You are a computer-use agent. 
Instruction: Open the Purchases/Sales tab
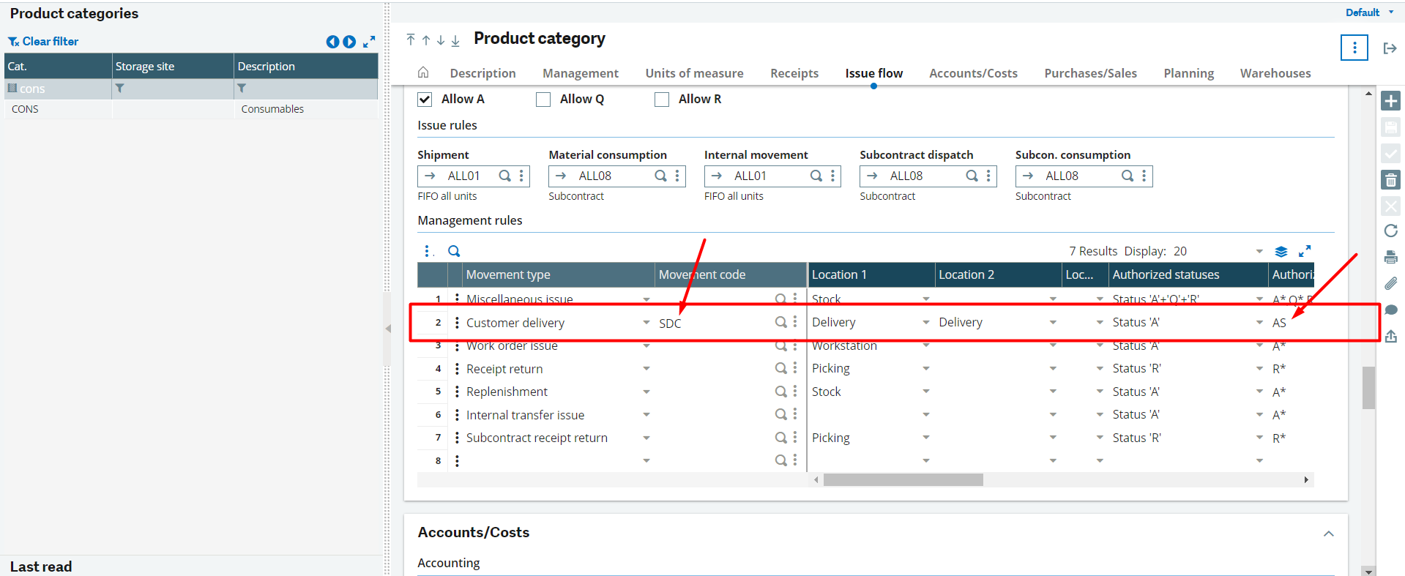1090,73
